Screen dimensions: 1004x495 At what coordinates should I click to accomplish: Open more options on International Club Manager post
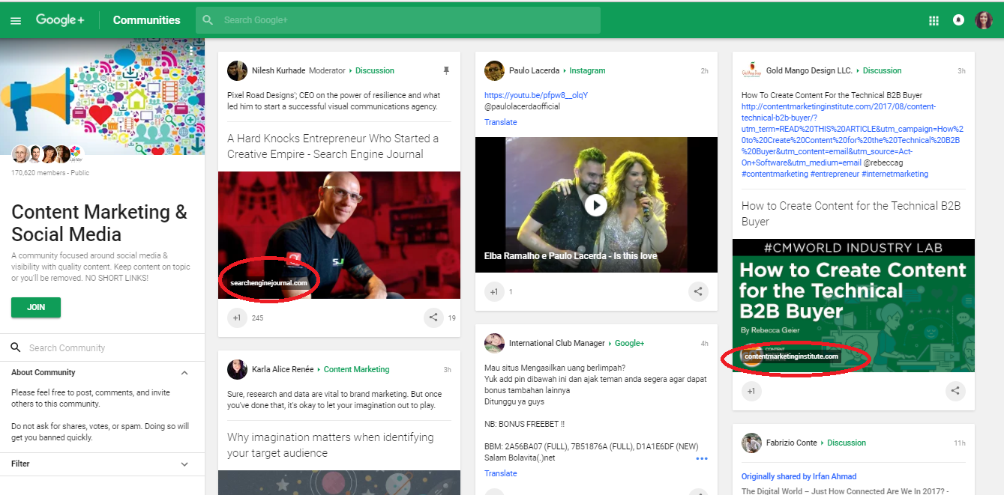702,458
